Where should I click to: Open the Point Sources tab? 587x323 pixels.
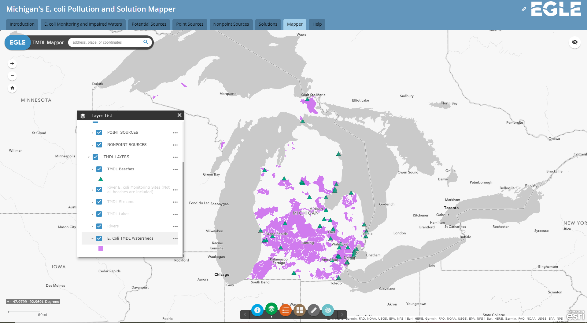point(190,24)
